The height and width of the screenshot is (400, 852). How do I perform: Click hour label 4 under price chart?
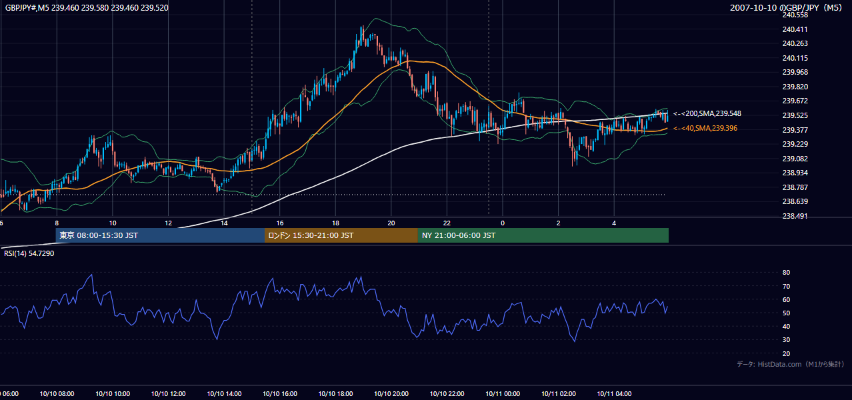[x=614, y=223]
